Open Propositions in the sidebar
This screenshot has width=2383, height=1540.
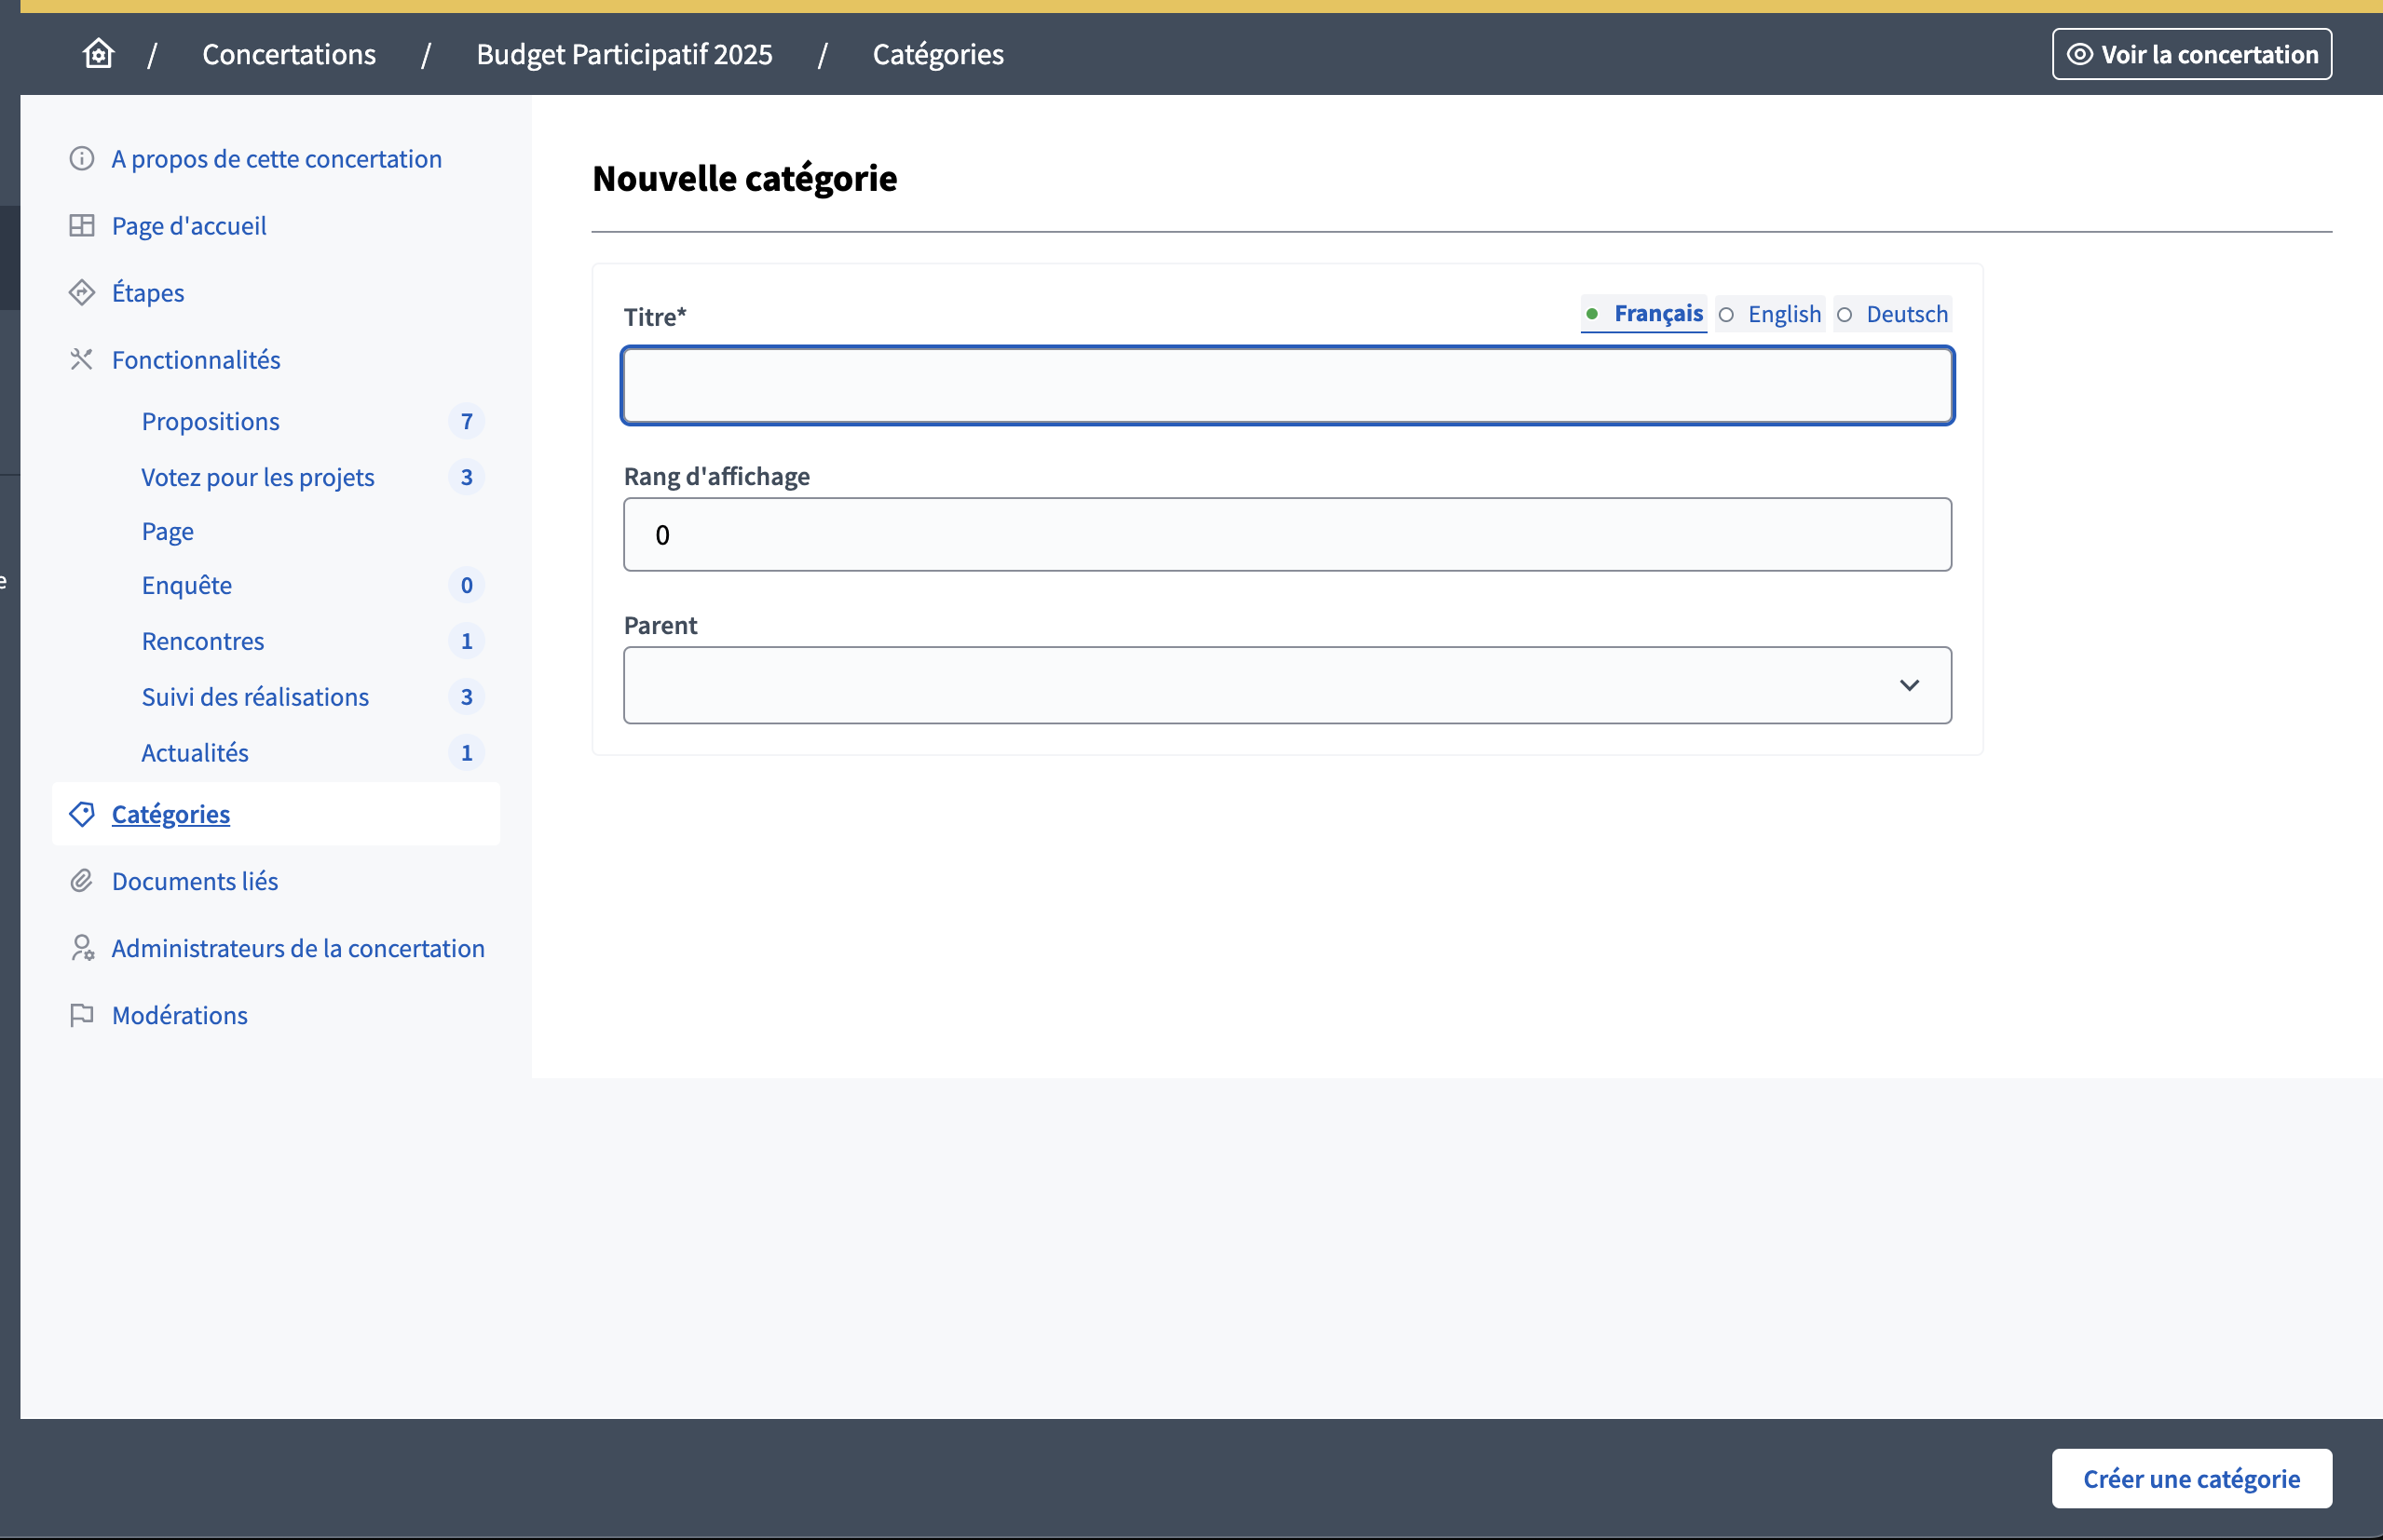point(211,421)
